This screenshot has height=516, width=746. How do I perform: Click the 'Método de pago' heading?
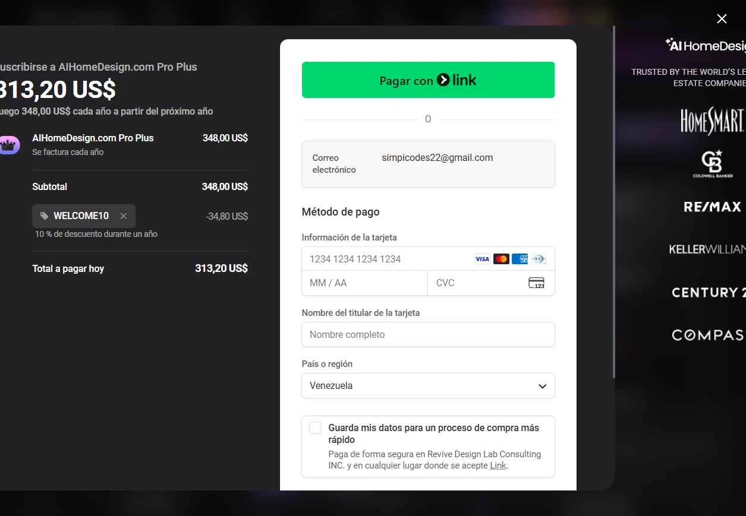click(x=341, y=212)
